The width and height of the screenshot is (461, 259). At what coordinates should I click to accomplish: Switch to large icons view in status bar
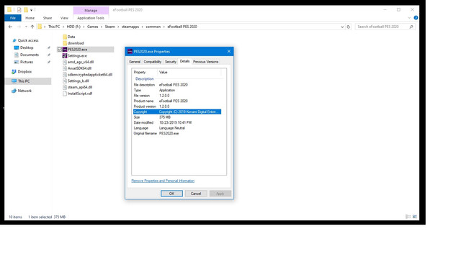tap(415, 217)
